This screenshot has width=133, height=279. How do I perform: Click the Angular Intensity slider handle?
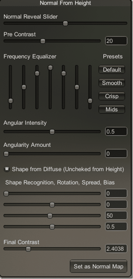(52, 132)
